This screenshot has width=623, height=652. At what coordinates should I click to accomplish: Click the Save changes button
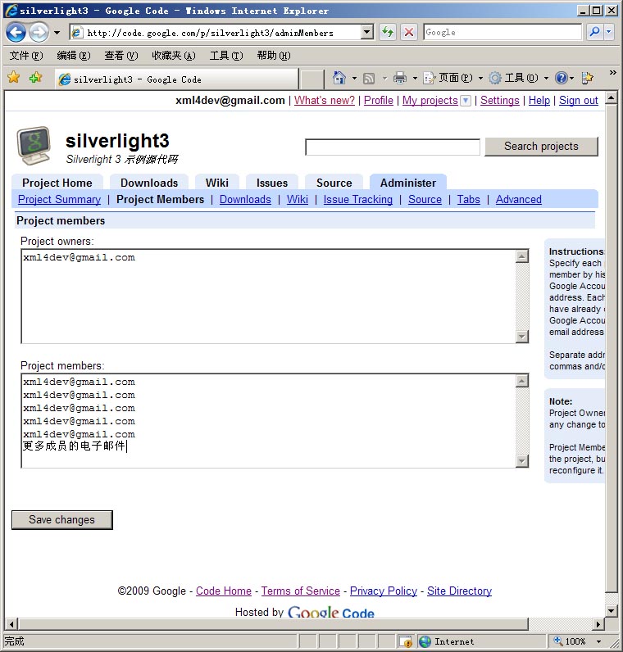[62, 520]
